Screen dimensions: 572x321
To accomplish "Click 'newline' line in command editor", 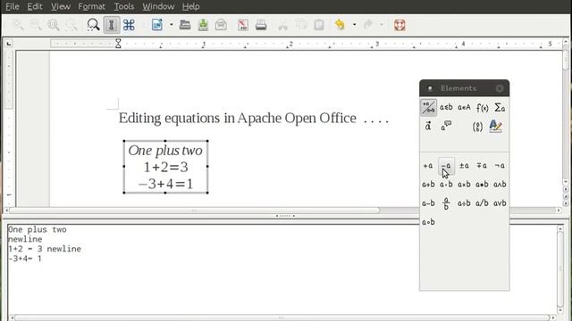I will 25,239.
